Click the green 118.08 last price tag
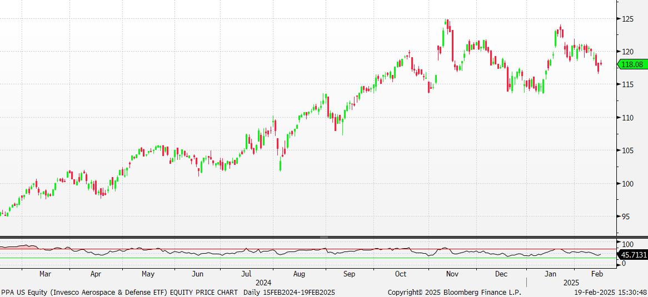648x297 pixels. tap(632, 64)
